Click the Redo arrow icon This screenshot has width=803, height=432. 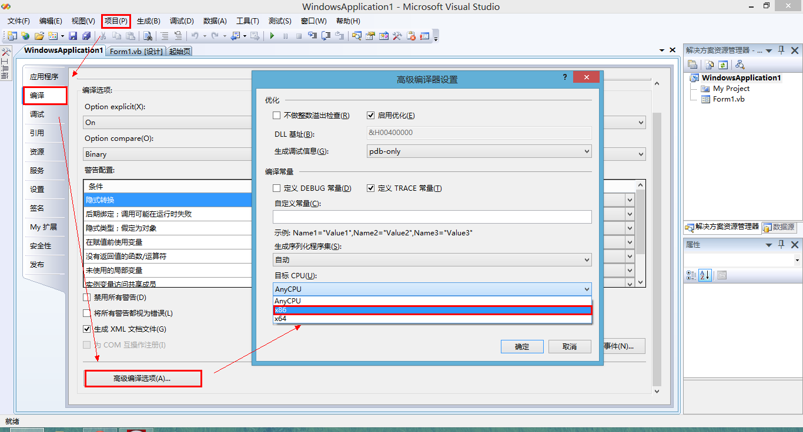click(215, 36)
